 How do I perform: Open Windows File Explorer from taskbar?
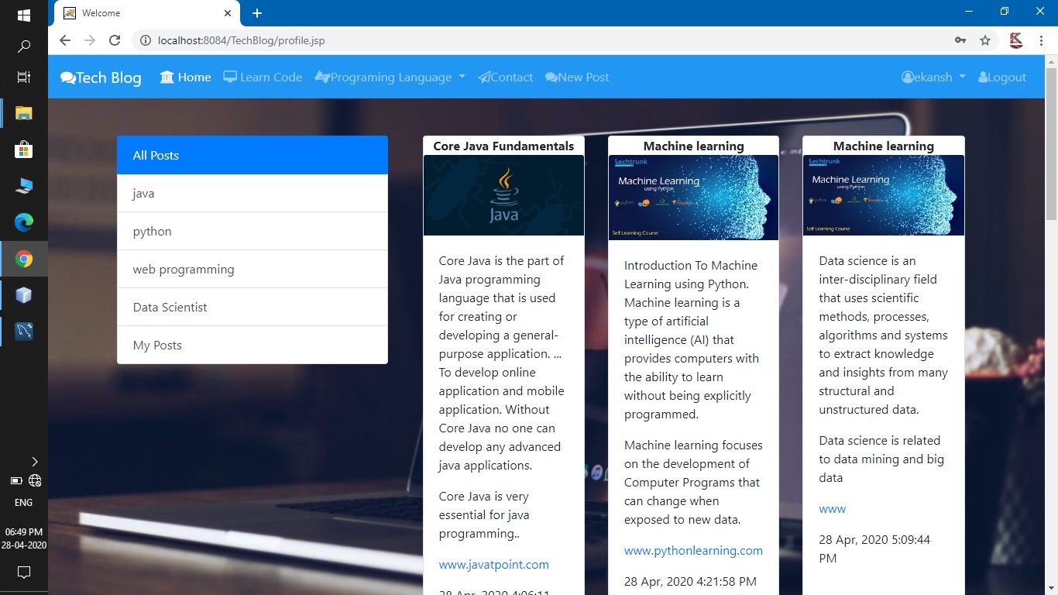pyautogui.click(x=24, y=113)
